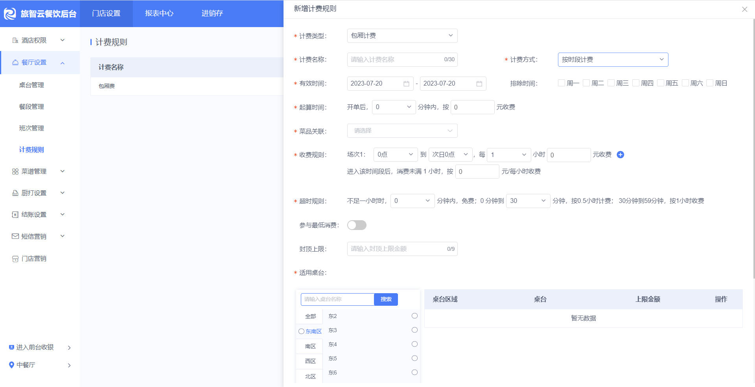Check the 周五 exclusion checkbox
The width and height of the screenshot is (755, 387).
click(660, 83)
